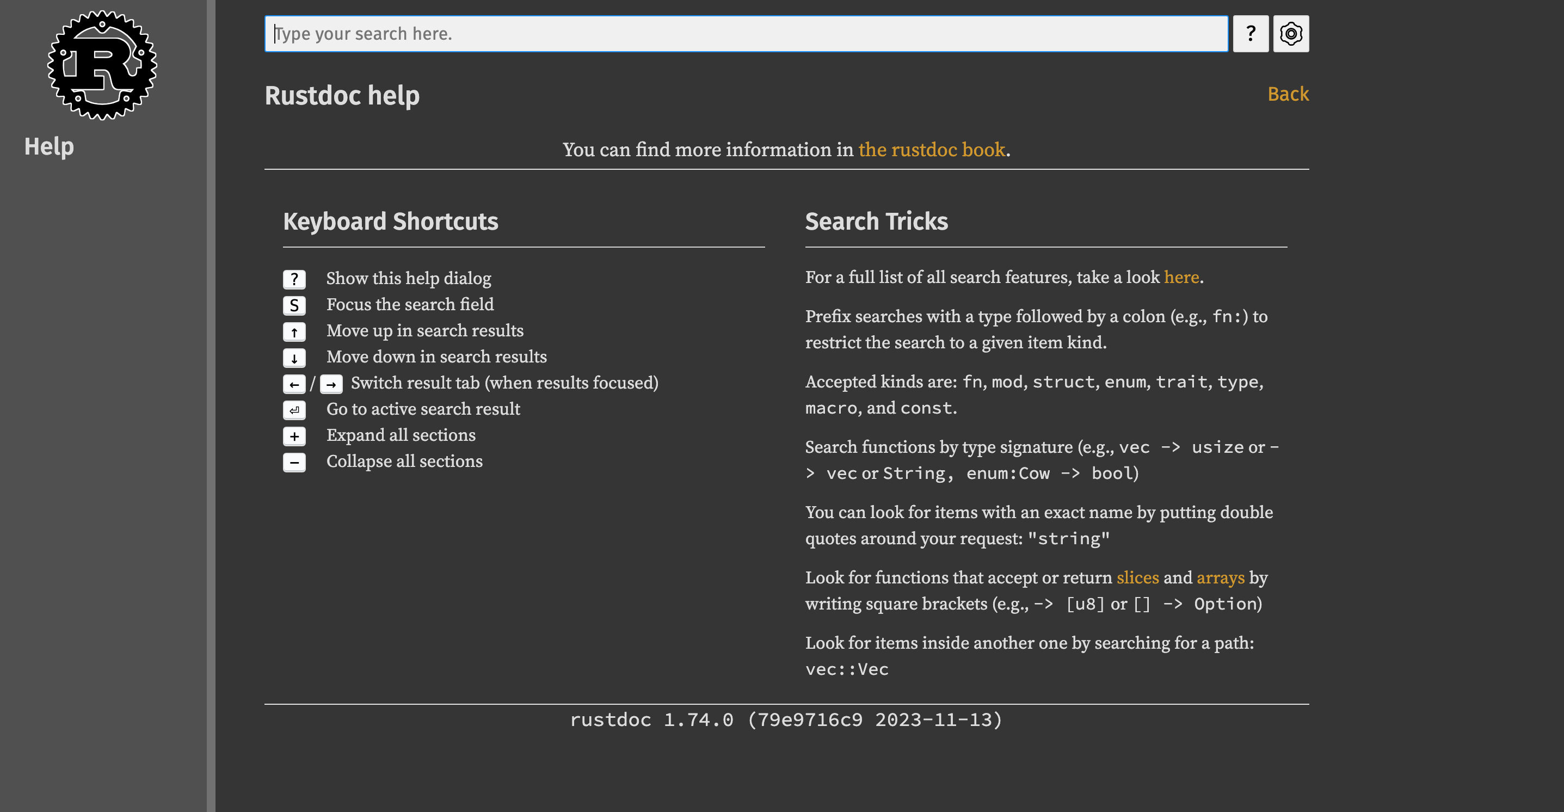Focus the search input field
Image resolution: width=1564 pixels, height=812 pixels.
746,34
